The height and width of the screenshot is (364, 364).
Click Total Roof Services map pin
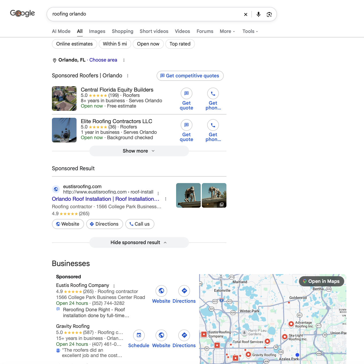[x=267, y=341]
